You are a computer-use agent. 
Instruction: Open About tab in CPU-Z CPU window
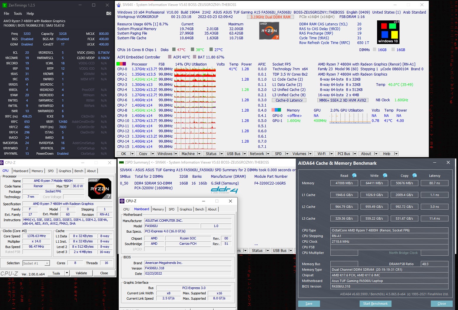(91, 171)
